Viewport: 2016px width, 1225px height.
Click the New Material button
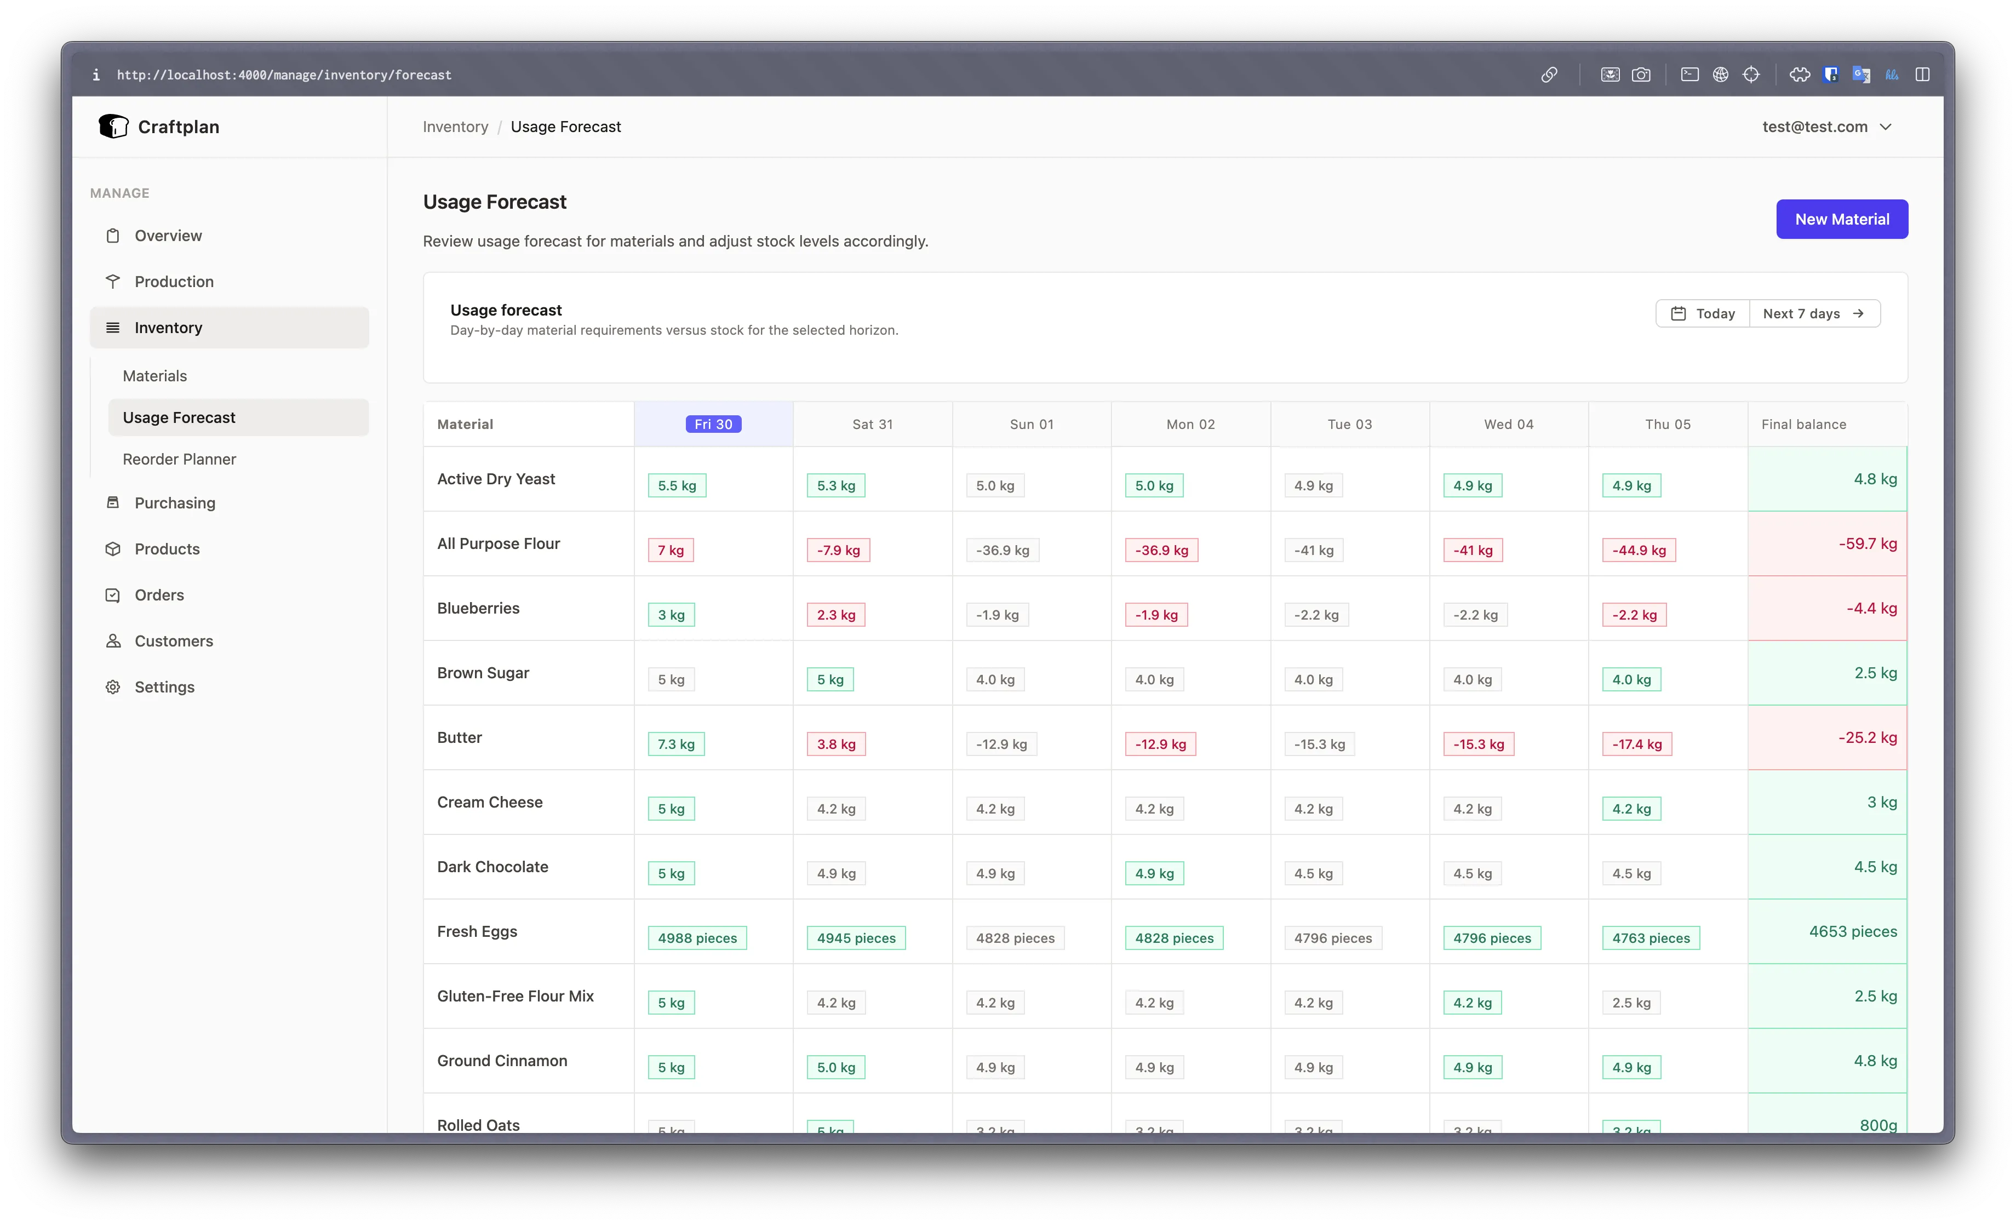pyautogui.click(x=1842, y=219)
